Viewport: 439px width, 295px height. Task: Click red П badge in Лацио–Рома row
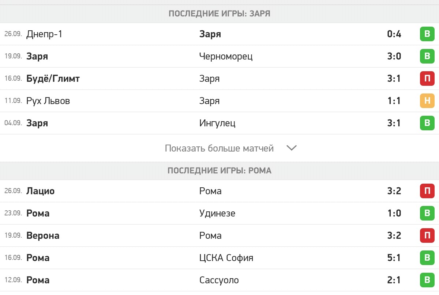click(427, 191)
